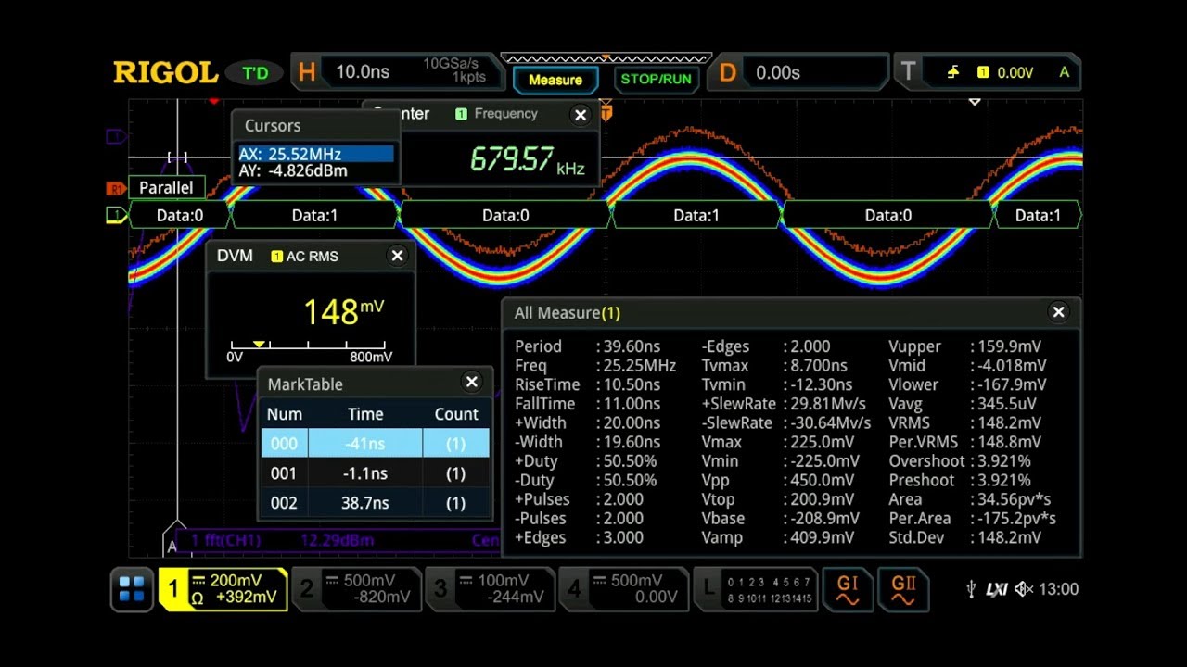The height and width of the screenshot is (667, 1187).
Task: Click the DVM 148 mV reading
Action: coord(343,310)
